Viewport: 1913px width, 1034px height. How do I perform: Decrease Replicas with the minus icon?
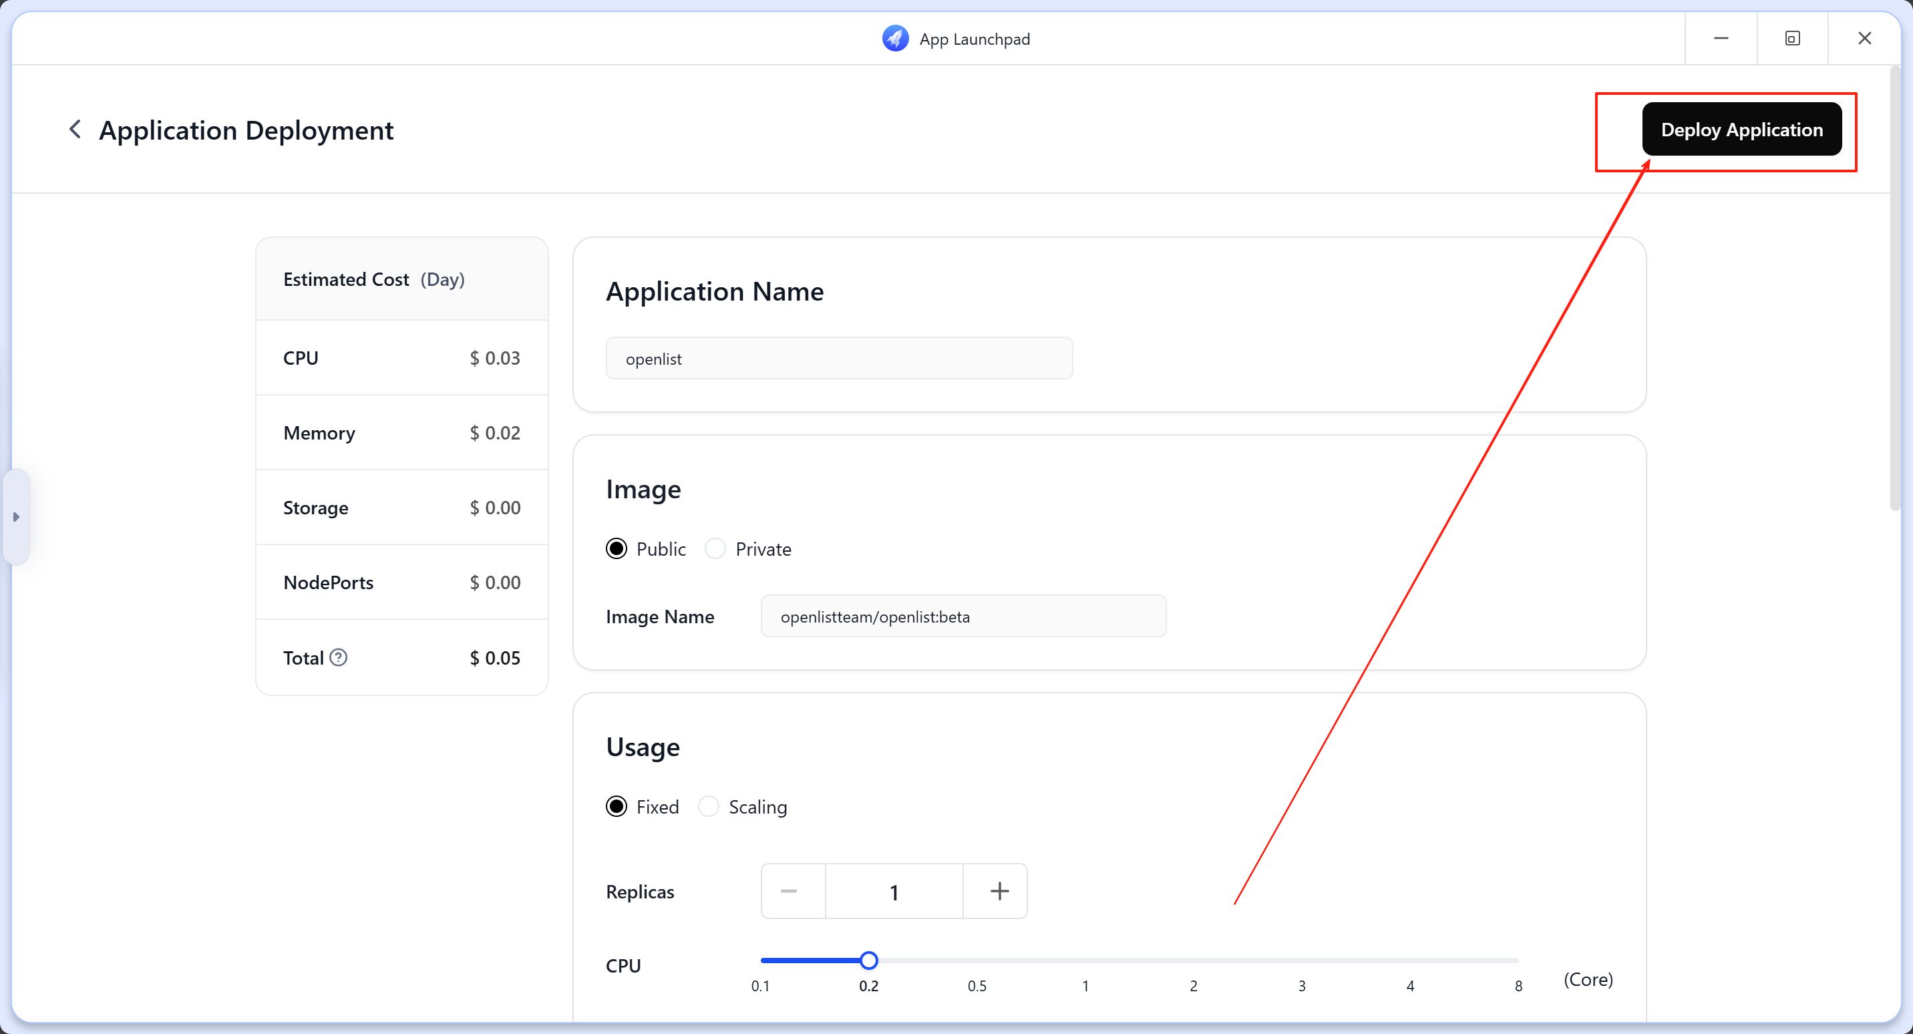791,890
